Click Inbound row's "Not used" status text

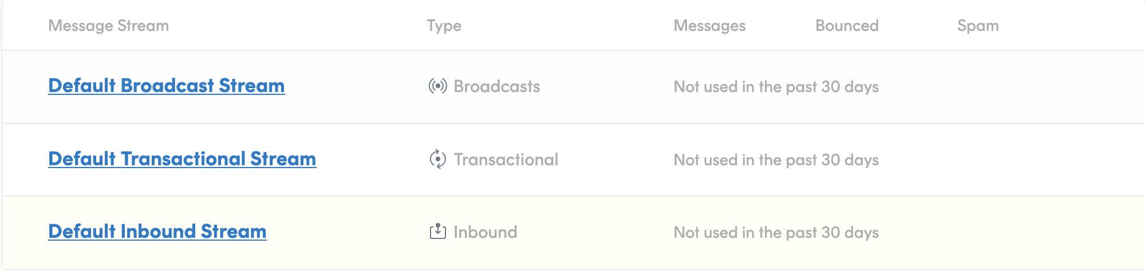click(x=776, y=233)
